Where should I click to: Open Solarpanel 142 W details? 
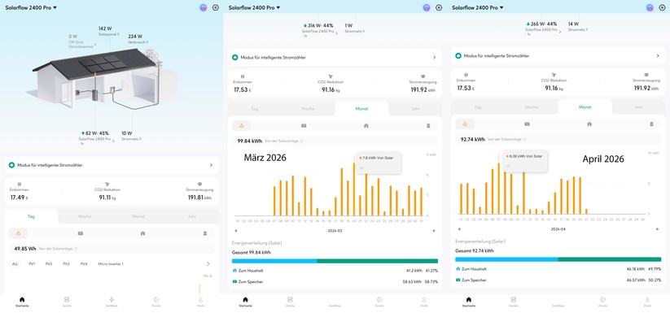[x=108, y=31]
